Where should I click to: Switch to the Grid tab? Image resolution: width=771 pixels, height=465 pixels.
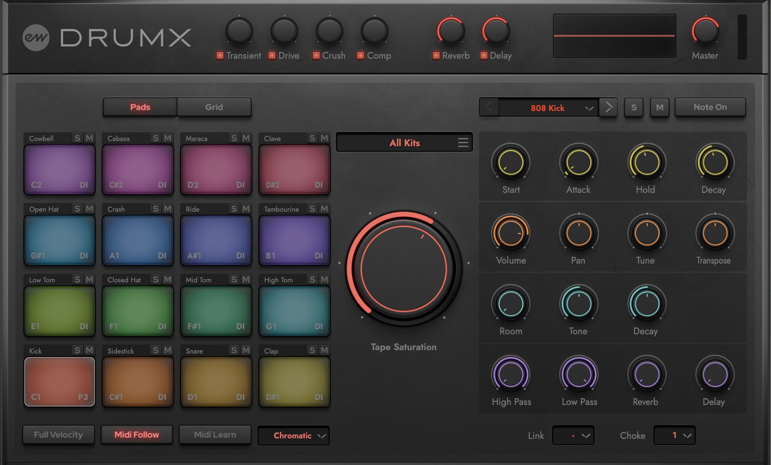coord(214,107)
